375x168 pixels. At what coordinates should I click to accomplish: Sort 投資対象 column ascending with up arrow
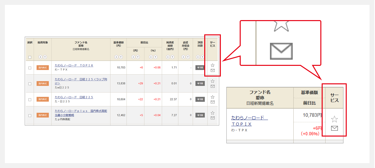coord(40,57)
